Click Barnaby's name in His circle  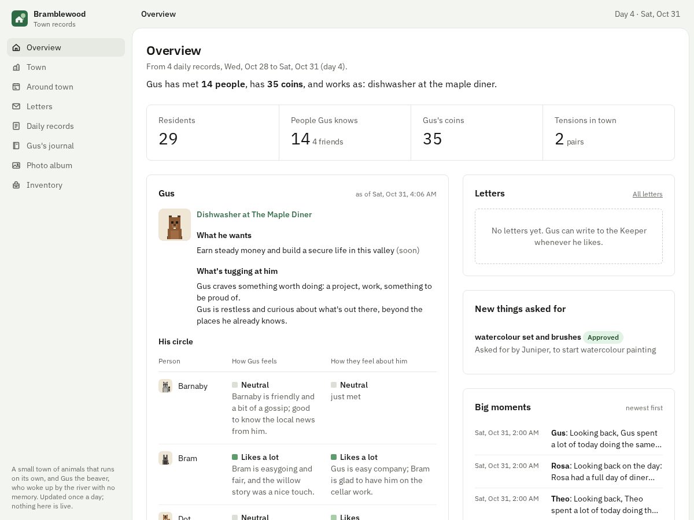point(193,386)
